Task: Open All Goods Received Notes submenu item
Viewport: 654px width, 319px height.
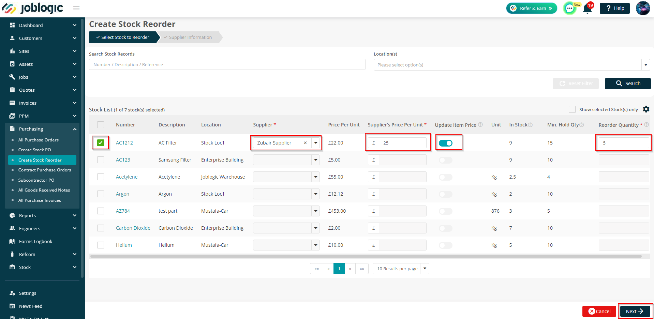Action: (44, 190)
